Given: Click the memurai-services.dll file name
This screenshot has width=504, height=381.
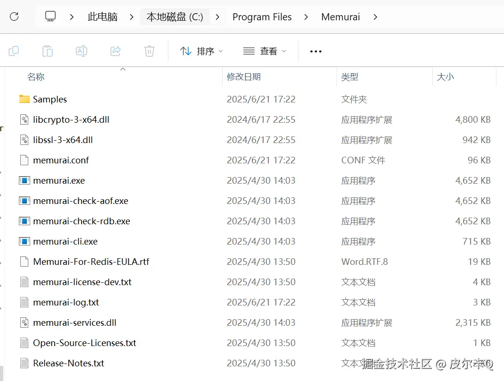Looking at the screenshot, I should coord(74,323).
